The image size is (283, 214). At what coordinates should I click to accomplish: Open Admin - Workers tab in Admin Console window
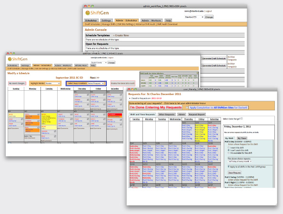151,21
